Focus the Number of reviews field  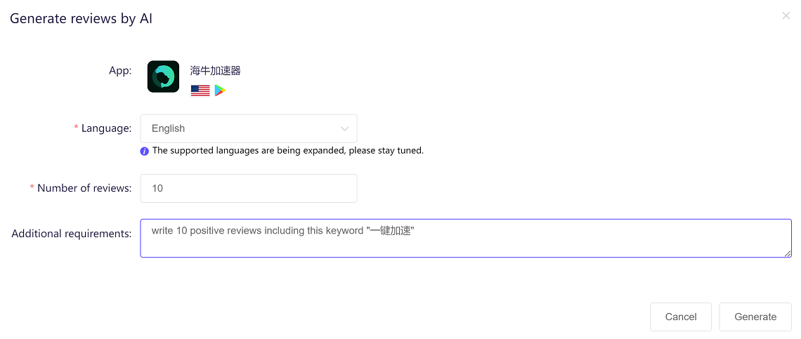(248, 188)
